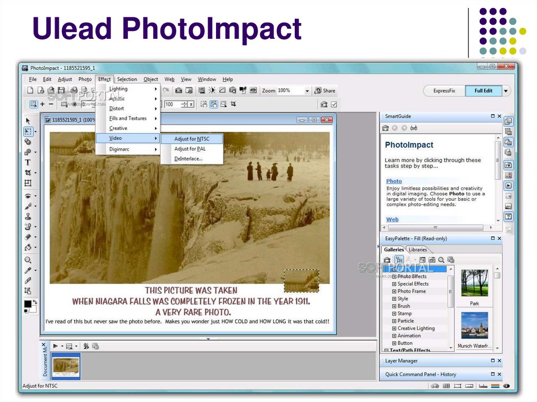537x402 pixels.
Task: Select the Pick arrow tool
Action: click(x=28, y=121)
